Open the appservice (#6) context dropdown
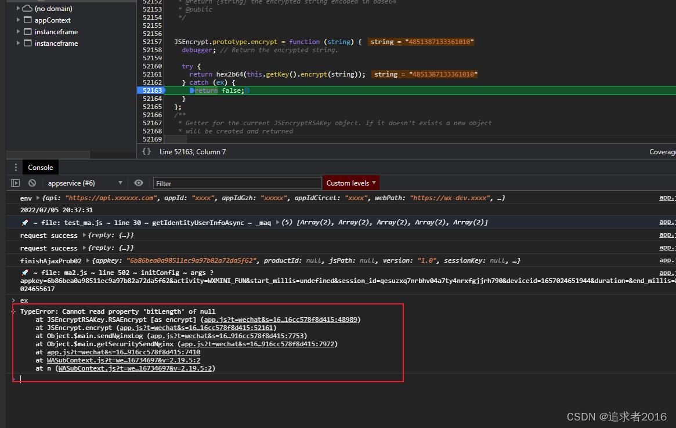 click(x=85, y=183)
